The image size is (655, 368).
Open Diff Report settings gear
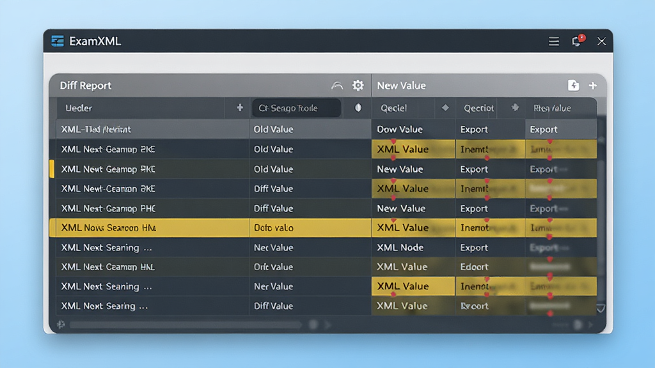pyautogui.click(x=358, y=86)
